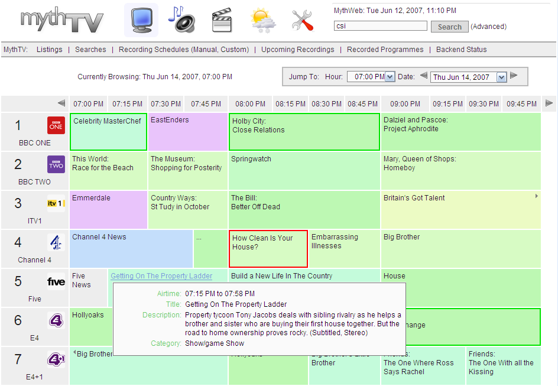Image resolution: width=558 pixels, height=386 pixels.
Task: Jump to the 08:00 PM time header
Action: [x=250, y=104]
